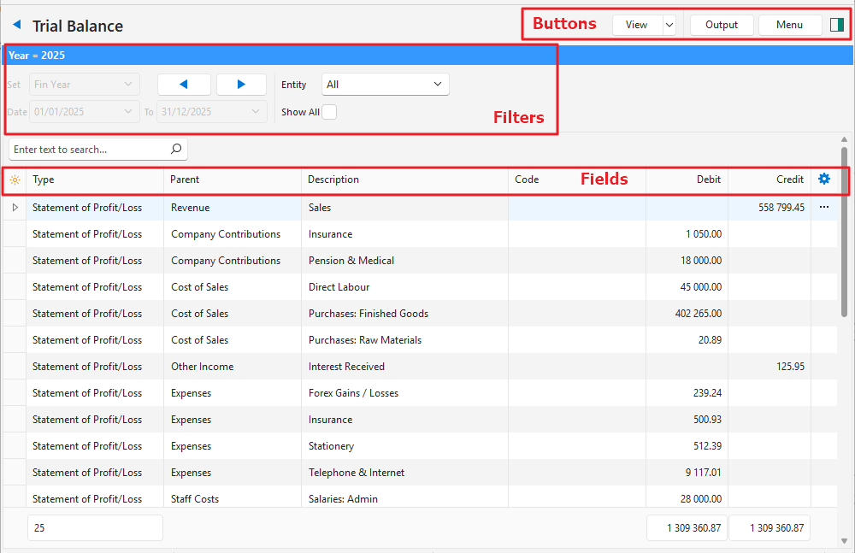The width and height of the screenshot is (855, 553).
Task: Click the Output button
Action: [x=721, y=25]
